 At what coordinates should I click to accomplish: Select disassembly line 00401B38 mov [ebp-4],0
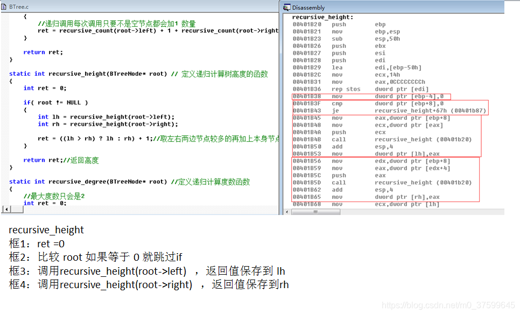pyautogui.click(x=368, y=96)
